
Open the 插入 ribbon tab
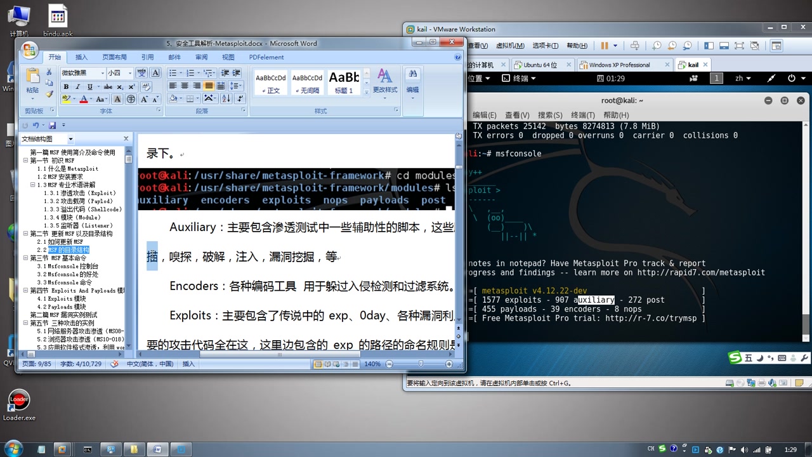coord(82,57)
